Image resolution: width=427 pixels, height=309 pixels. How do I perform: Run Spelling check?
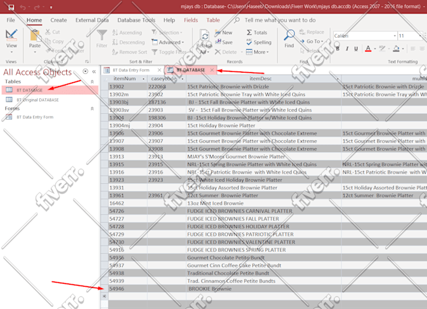tap(259, 42)
